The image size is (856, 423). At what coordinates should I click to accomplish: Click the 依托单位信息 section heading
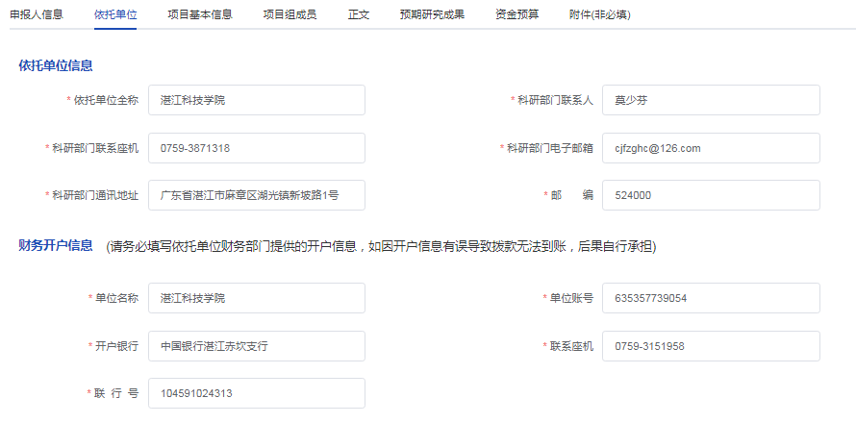[x=56, y=66]
